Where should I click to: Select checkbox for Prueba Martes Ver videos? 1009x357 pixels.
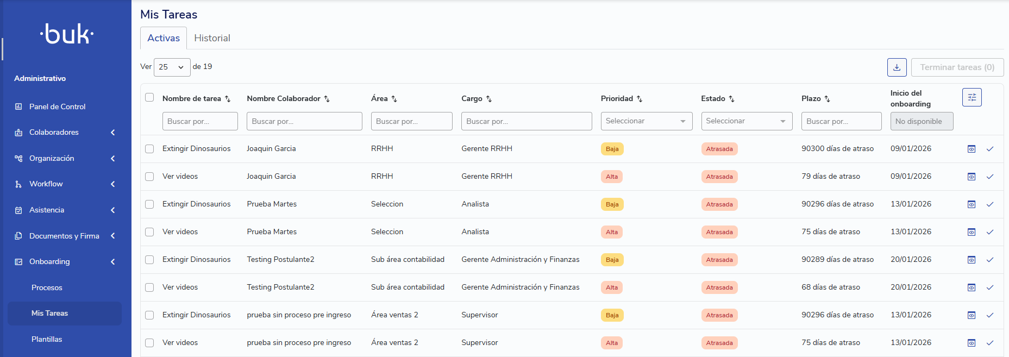pyautogui.click(x=149, y=232)
